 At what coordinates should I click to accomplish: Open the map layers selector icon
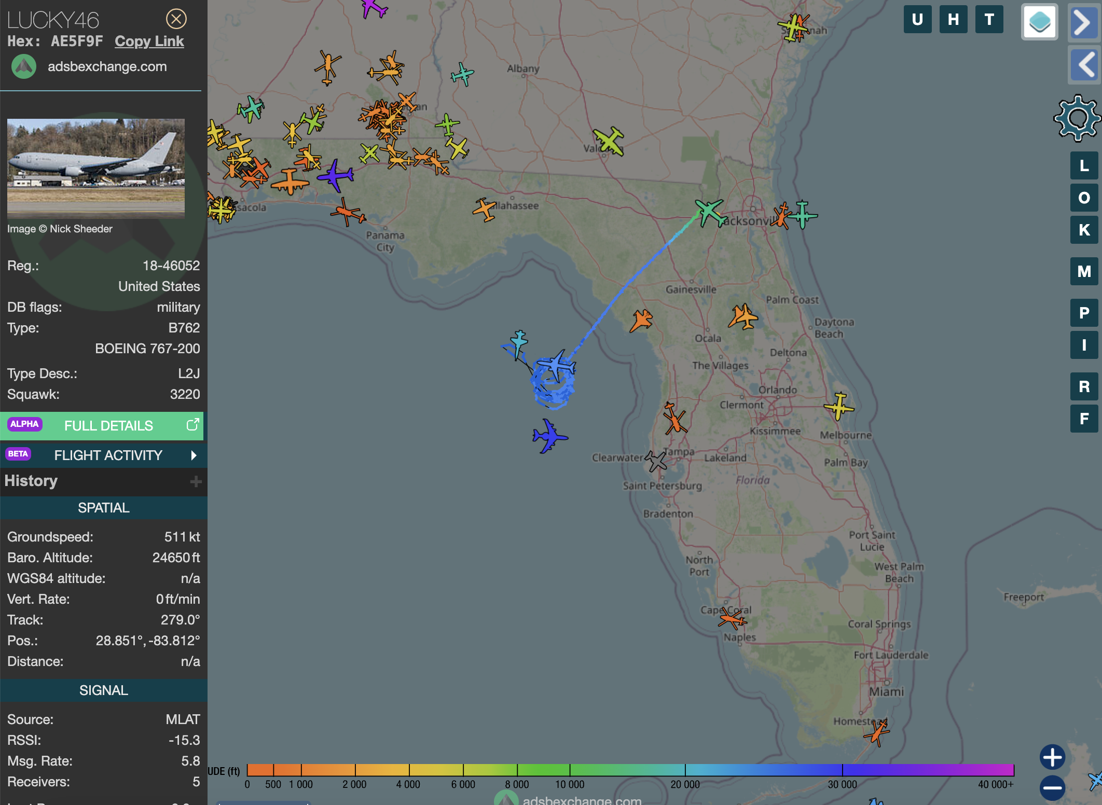[x=1040, y=22]
